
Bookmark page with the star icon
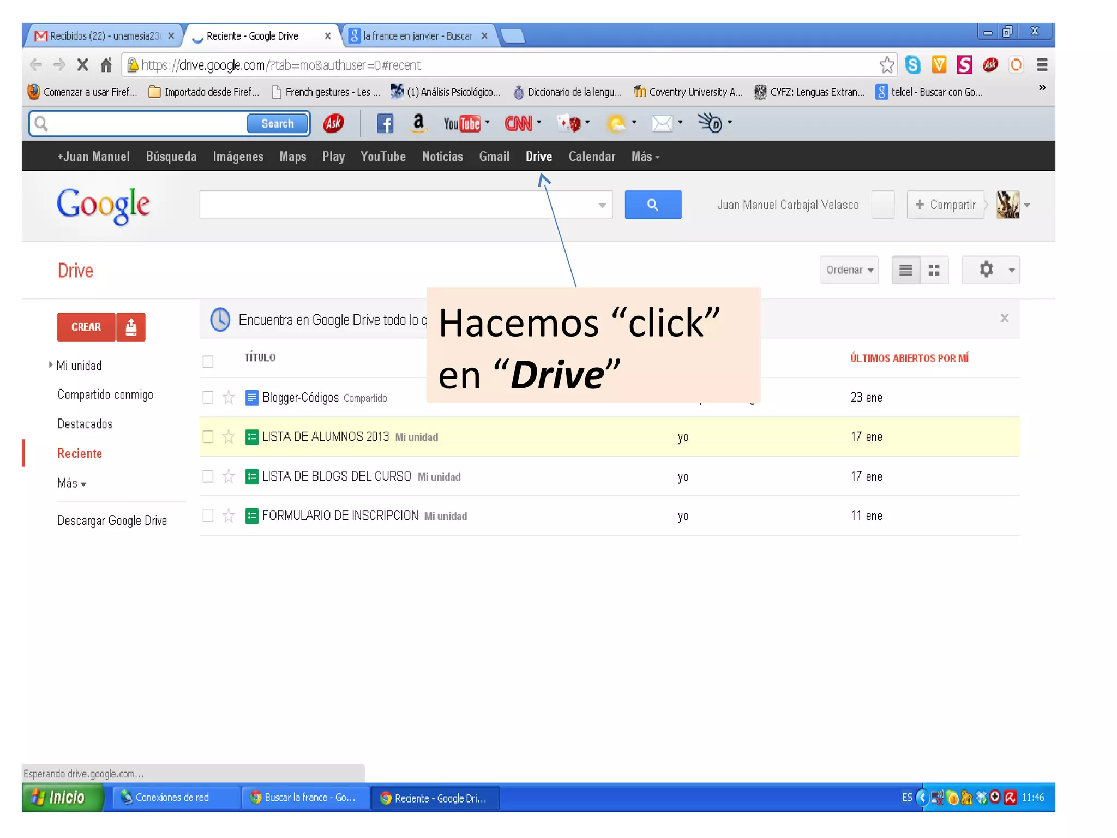pos(887,65)
